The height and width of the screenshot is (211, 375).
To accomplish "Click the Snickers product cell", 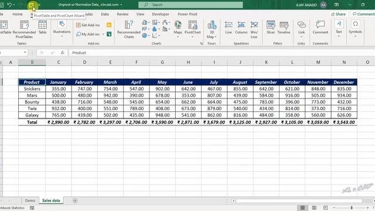I will point(32,89).
